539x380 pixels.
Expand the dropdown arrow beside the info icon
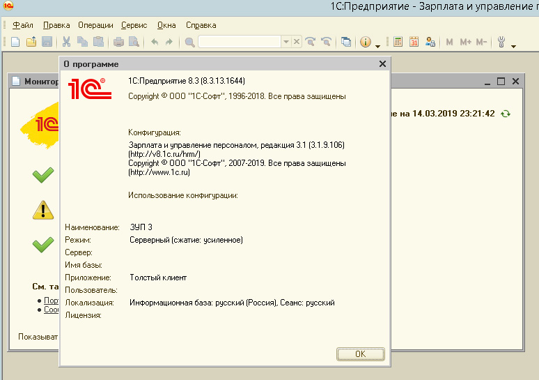[x=377, y=46]
